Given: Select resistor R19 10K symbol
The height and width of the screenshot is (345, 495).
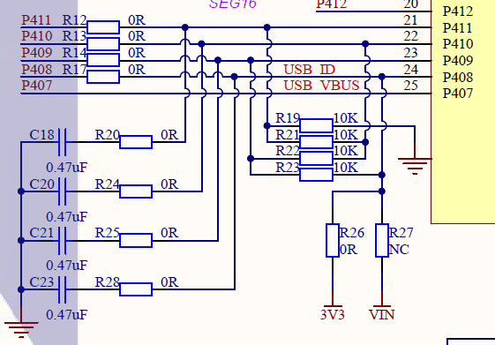Looking at the screenshot, I should pos(316,125).
